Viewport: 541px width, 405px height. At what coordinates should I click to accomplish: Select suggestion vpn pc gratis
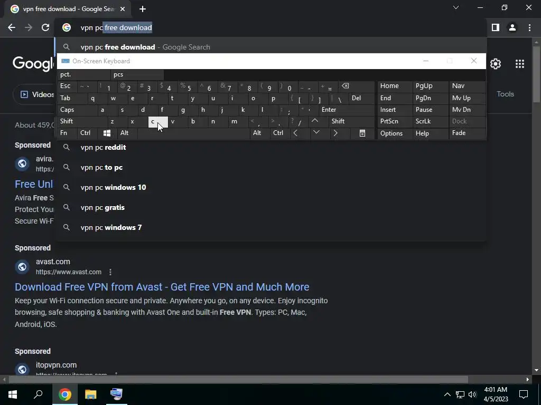[x=271, y=207]
